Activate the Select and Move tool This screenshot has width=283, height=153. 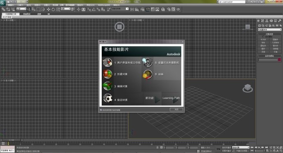(x=48, y=9)
